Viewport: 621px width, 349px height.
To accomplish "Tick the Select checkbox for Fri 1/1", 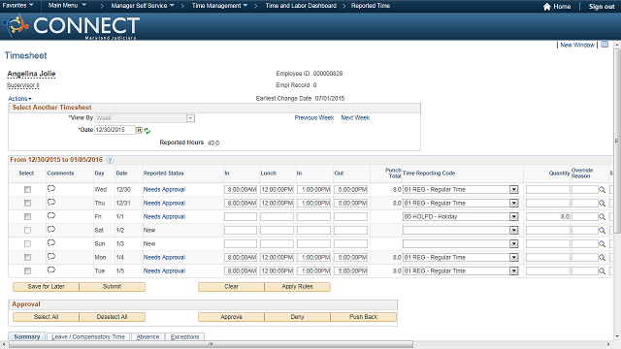I will click(27, 217).
